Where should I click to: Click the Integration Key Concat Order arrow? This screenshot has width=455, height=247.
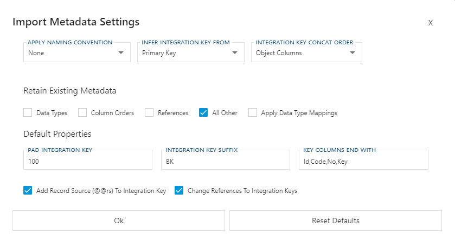(353, 53)
